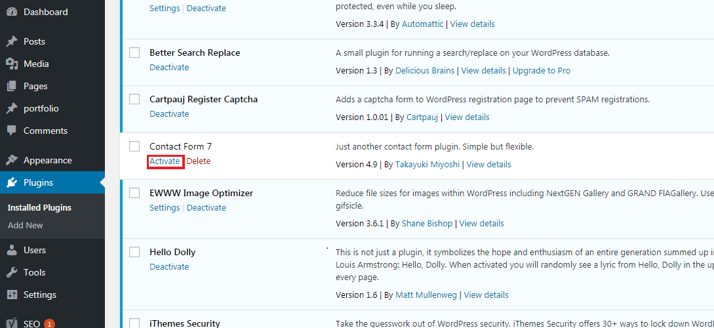Open the Shane Bishop author link
Screen dimensions: 714x328
coord(427,224)
